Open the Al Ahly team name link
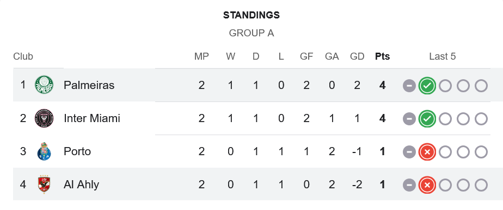503x210 pixels. (x=81, y=184)
